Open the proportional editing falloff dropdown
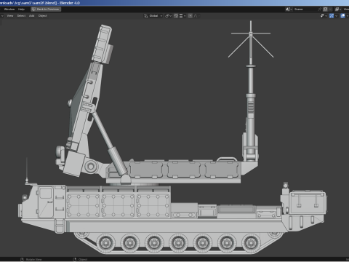349x262 pixels. (x=196, y=16)
